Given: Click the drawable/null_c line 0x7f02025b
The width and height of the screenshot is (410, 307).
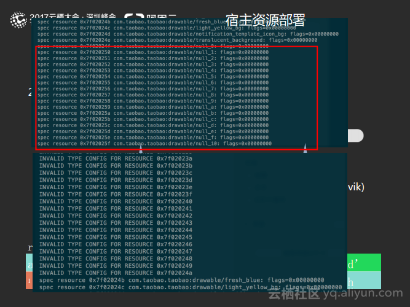Looking at the screenshot, I should [153, 119].
